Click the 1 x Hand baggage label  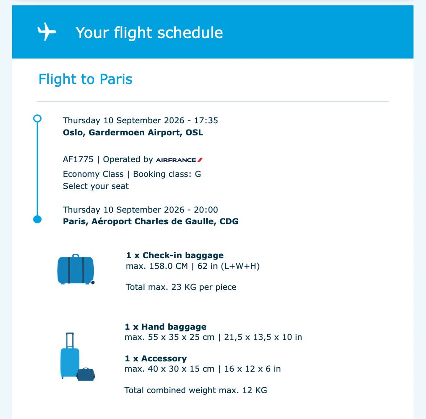coord(166,327)
